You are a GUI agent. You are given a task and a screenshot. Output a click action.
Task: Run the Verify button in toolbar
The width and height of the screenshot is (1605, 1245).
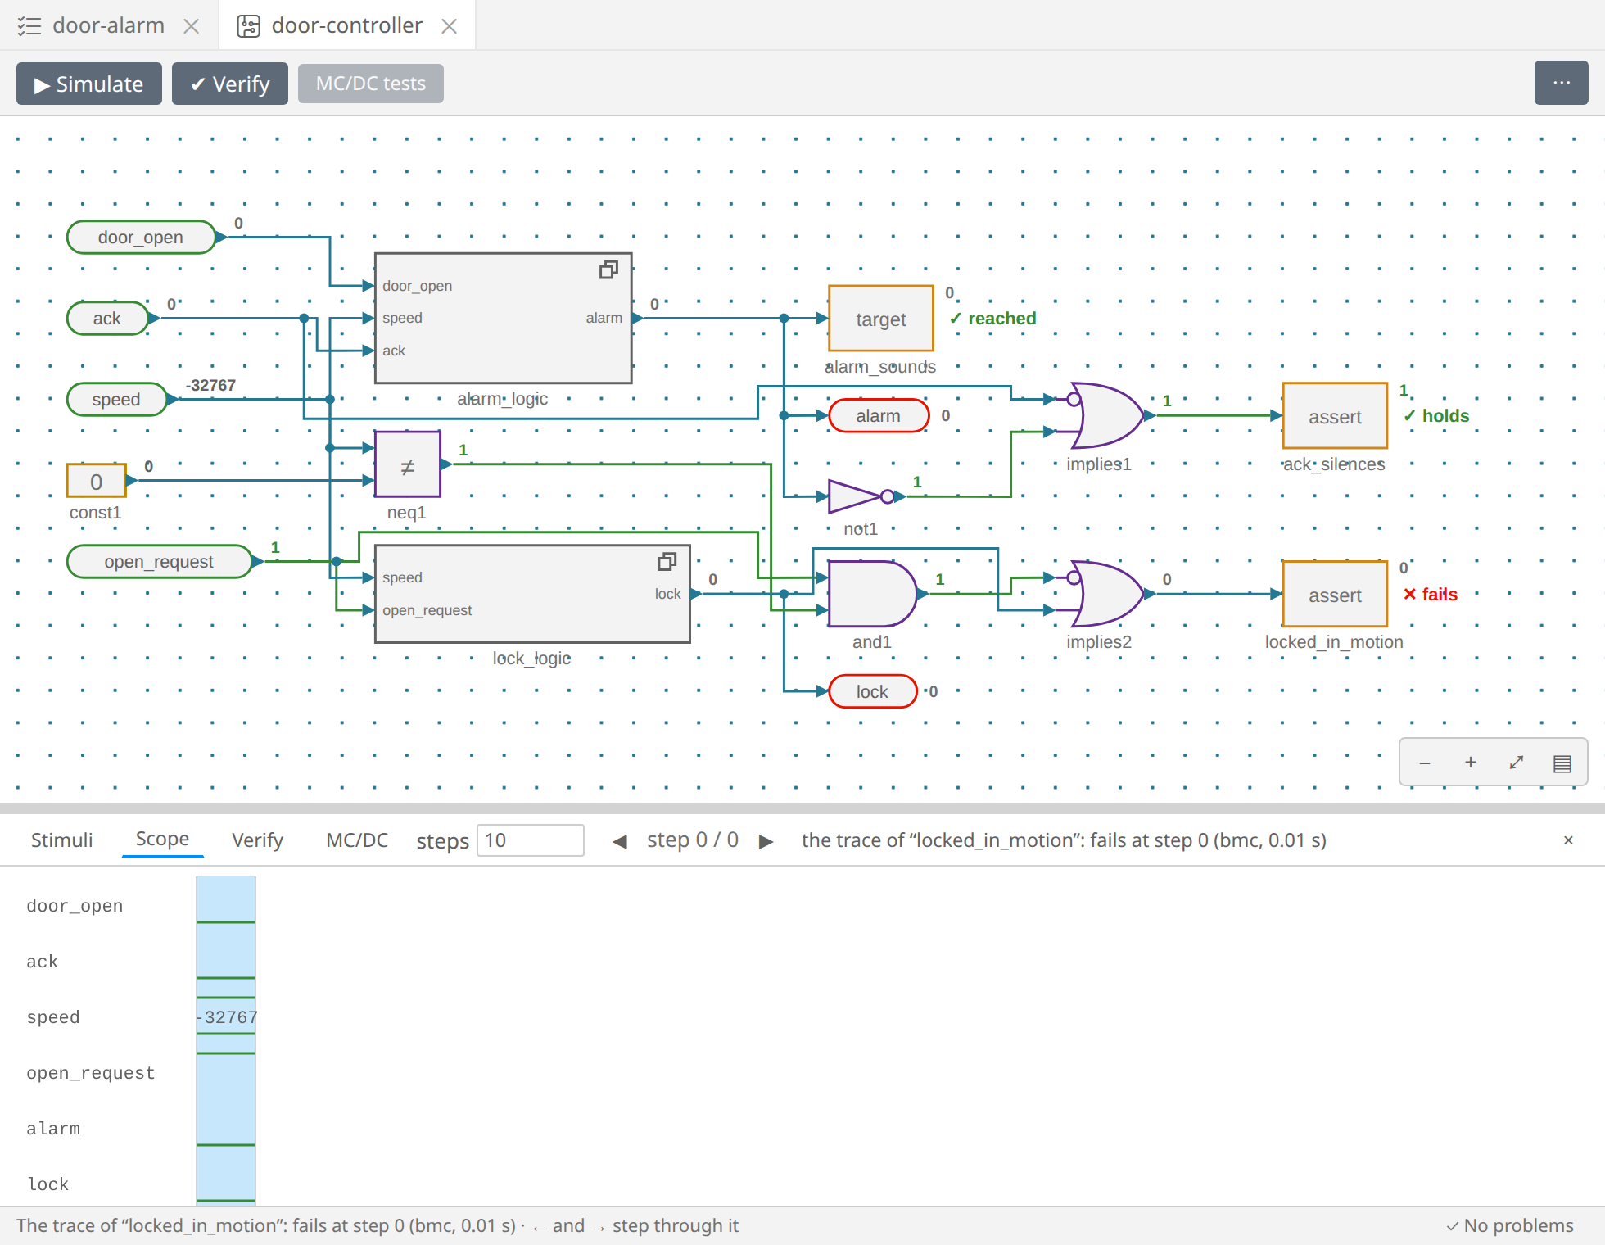coord(230,84)
